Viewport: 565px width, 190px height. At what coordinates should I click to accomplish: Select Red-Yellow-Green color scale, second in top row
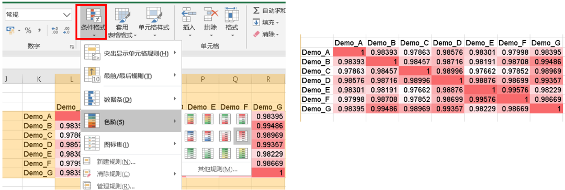click(x=207, y=119)
